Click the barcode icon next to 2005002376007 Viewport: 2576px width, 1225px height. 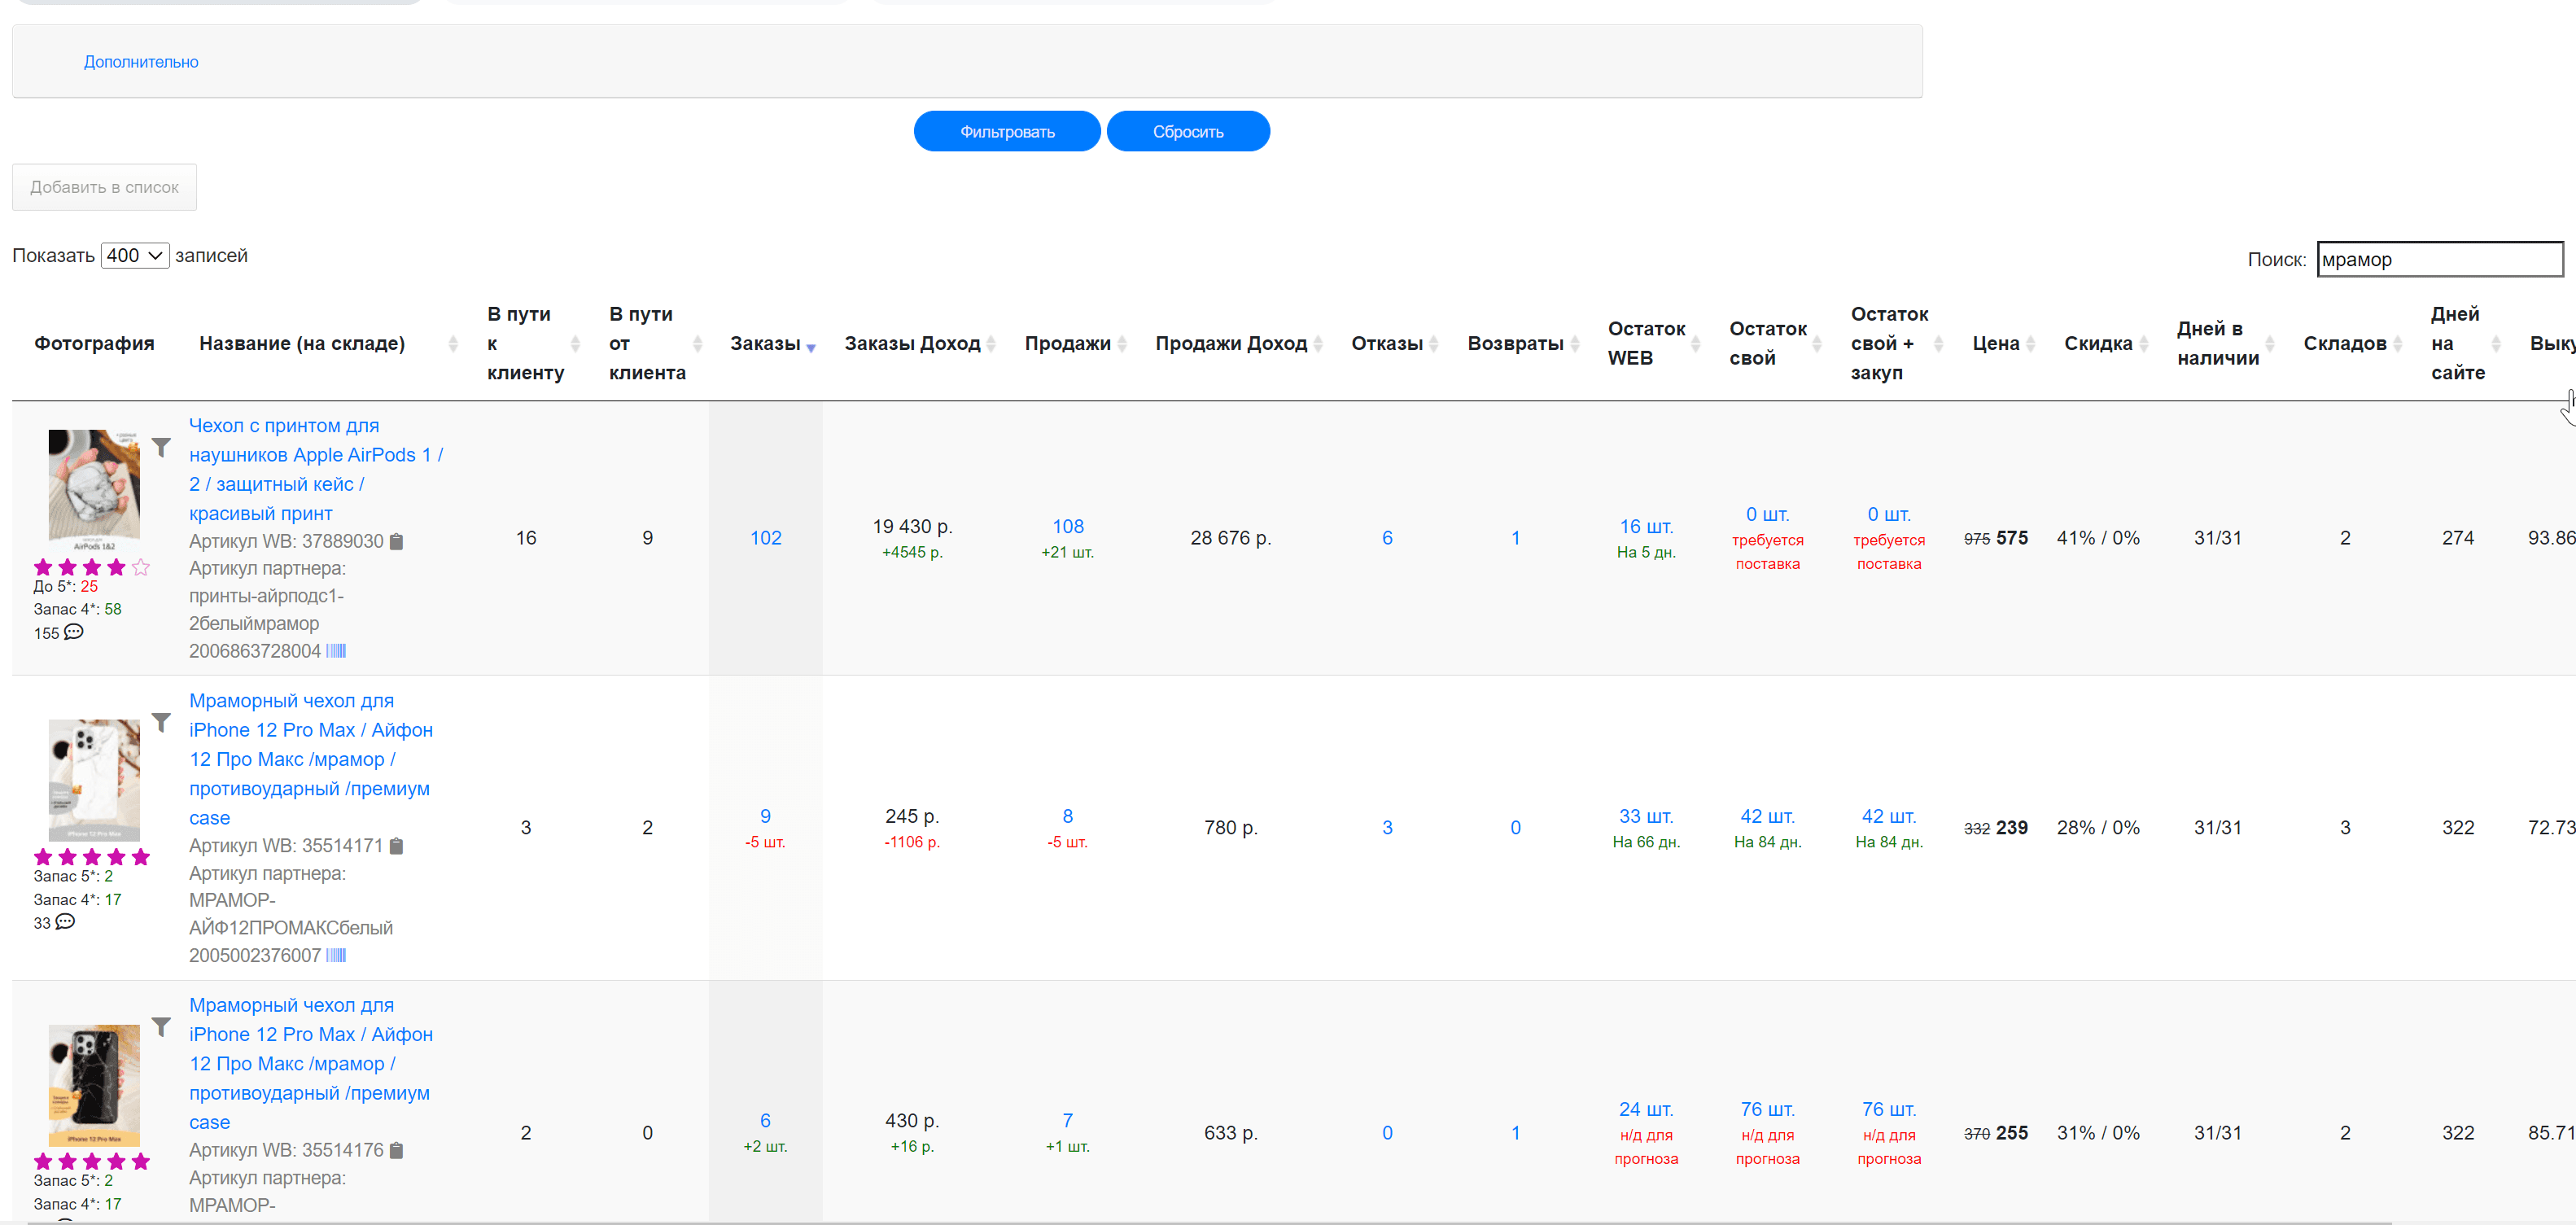336,955
